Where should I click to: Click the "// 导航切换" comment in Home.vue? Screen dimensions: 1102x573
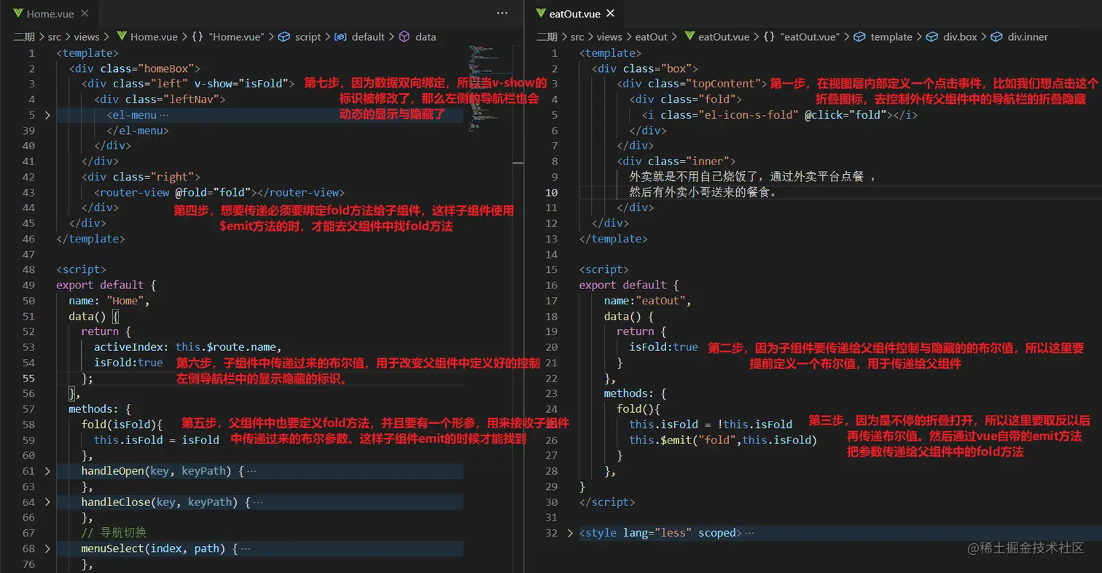(114, 533)
